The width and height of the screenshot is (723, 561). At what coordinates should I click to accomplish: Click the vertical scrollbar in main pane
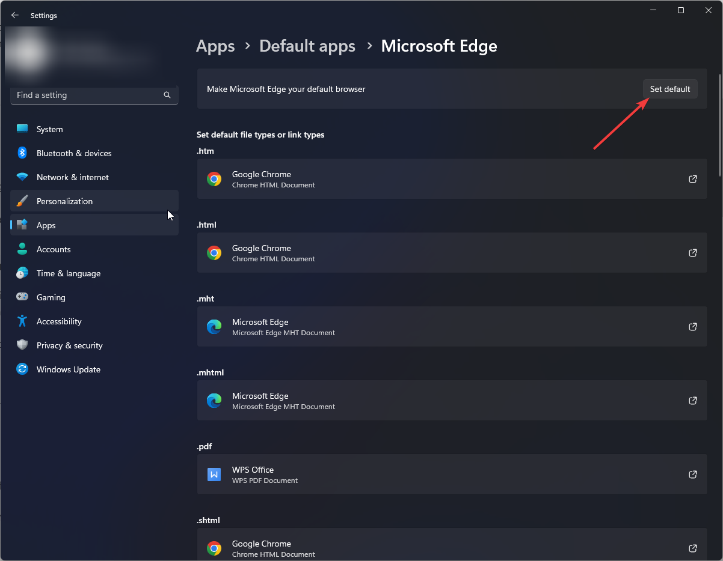(x=720, y=124)
